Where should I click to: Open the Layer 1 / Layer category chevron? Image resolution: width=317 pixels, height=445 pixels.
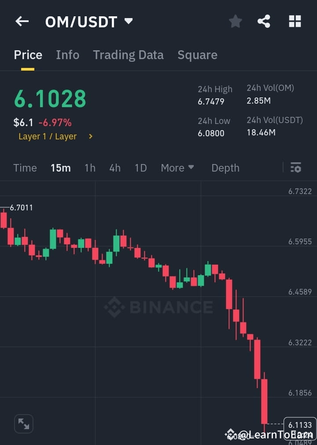pos(90,136)
